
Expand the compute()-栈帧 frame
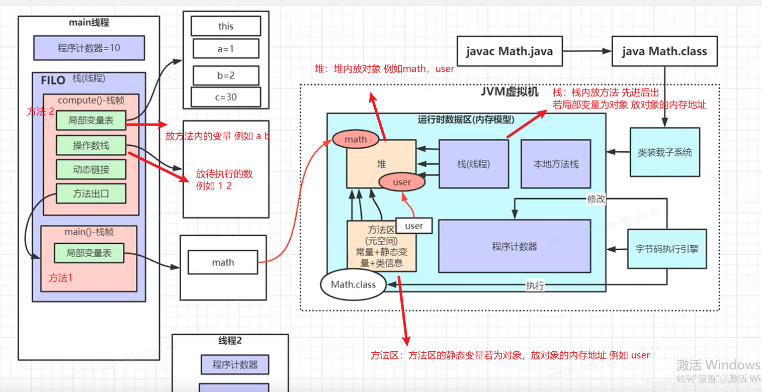[x=91, y=100]
